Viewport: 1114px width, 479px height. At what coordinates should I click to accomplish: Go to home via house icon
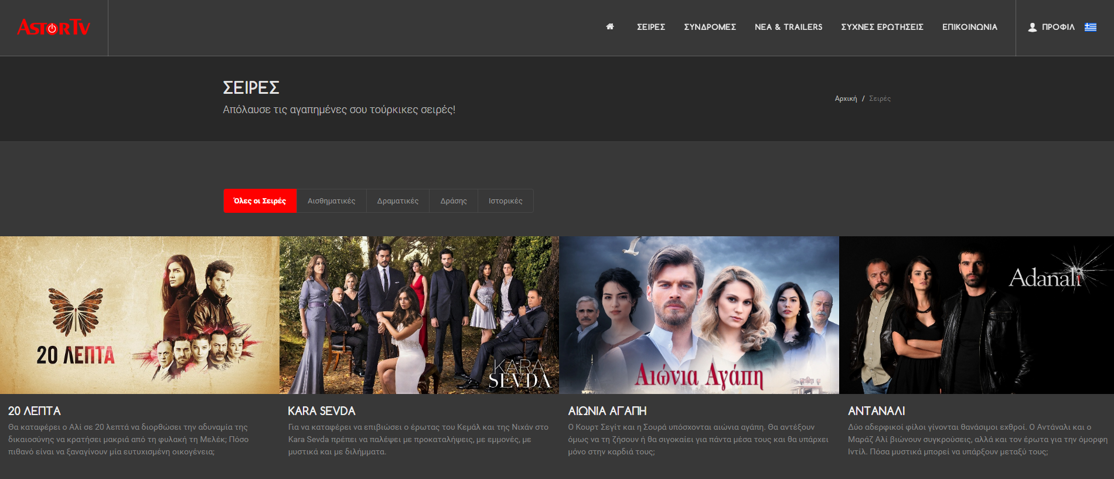click(610, 26)
